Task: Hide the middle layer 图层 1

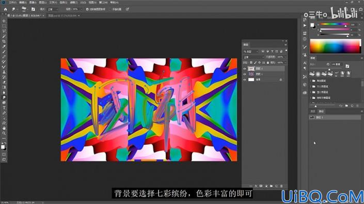Action: [244, 74]
